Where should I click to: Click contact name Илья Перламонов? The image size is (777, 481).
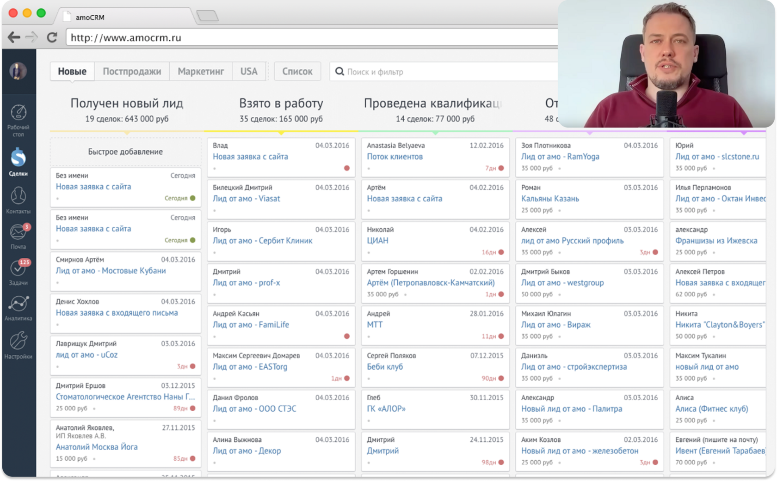coord(703,188)
